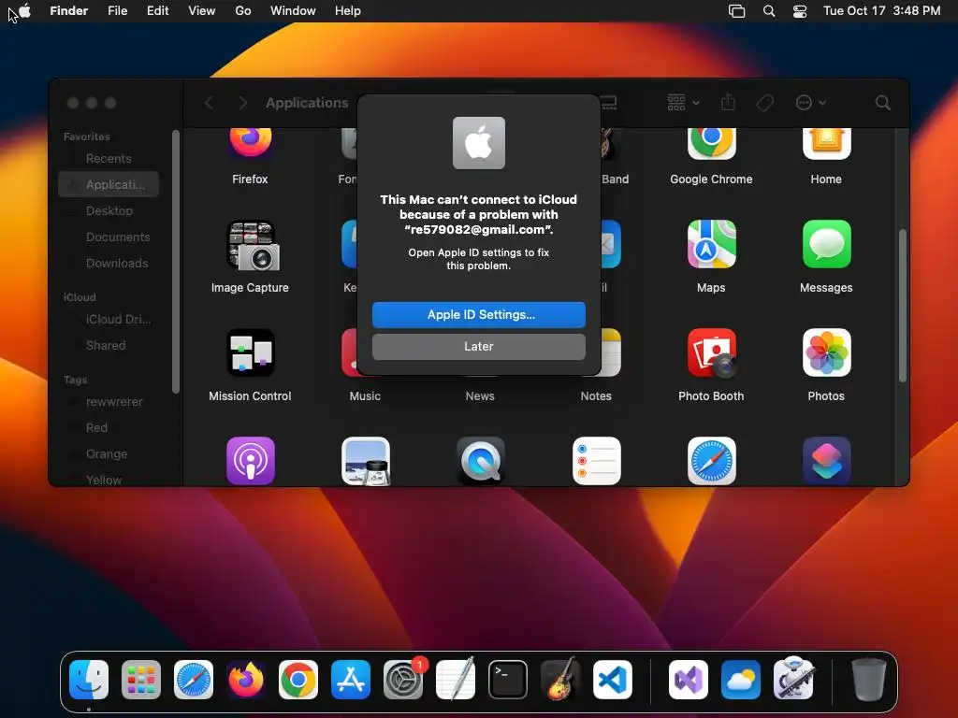Open the Help menu
This screenshot has width=958, height=718.
tap(348, 11)
